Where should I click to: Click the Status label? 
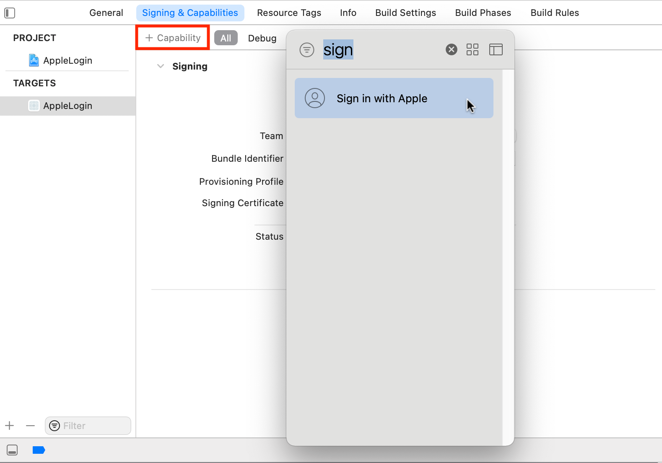pos(270,236)
